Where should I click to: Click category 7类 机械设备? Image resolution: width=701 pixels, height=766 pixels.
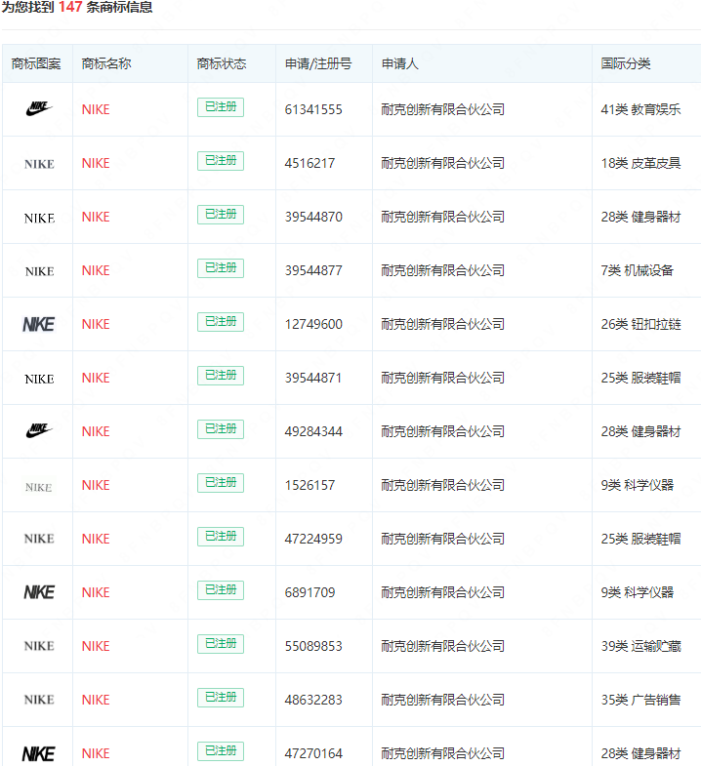(638, 270)
